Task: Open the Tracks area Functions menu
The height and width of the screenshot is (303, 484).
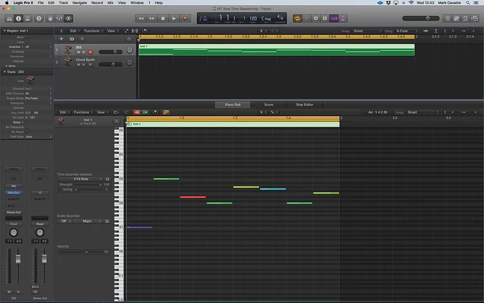Action: coord(93,31)
